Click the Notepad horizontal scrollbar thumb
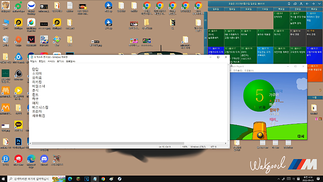The height and width of the screenshot is (182, 323). click(108, 143)
